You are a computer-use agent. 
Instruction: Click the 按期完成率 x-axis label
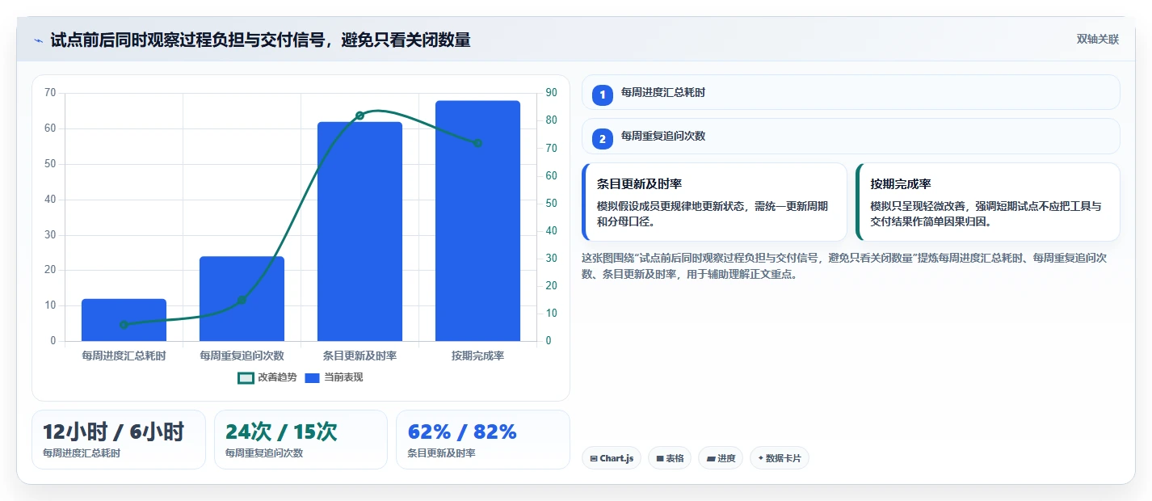pos(477,356)
